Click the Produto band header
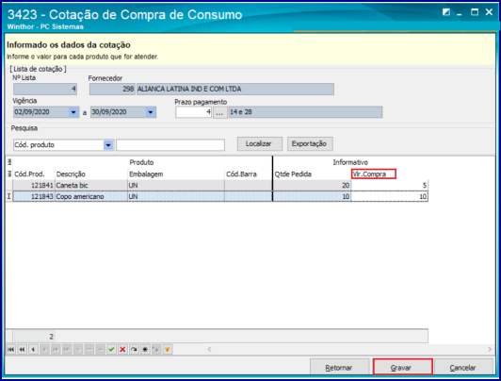This screenshot has width=501, height=381. coord(142,162)
